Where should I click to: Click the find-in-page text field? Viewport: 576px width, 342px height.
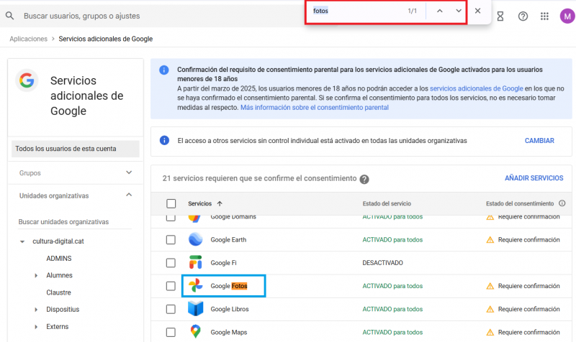pyautogui.click(x=356, y=11)
